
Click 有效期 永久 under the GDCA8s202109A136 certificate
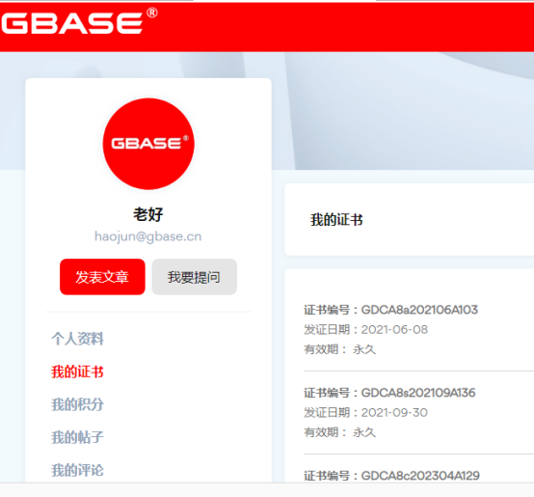[x=340, y=432]
